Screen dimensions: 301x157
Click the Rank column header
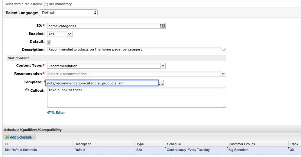tap(294, 144)
